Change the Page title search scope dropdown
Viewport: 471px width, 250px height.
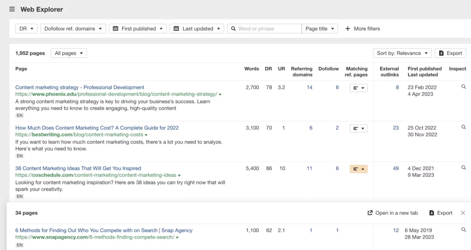[x=320, y=29]
